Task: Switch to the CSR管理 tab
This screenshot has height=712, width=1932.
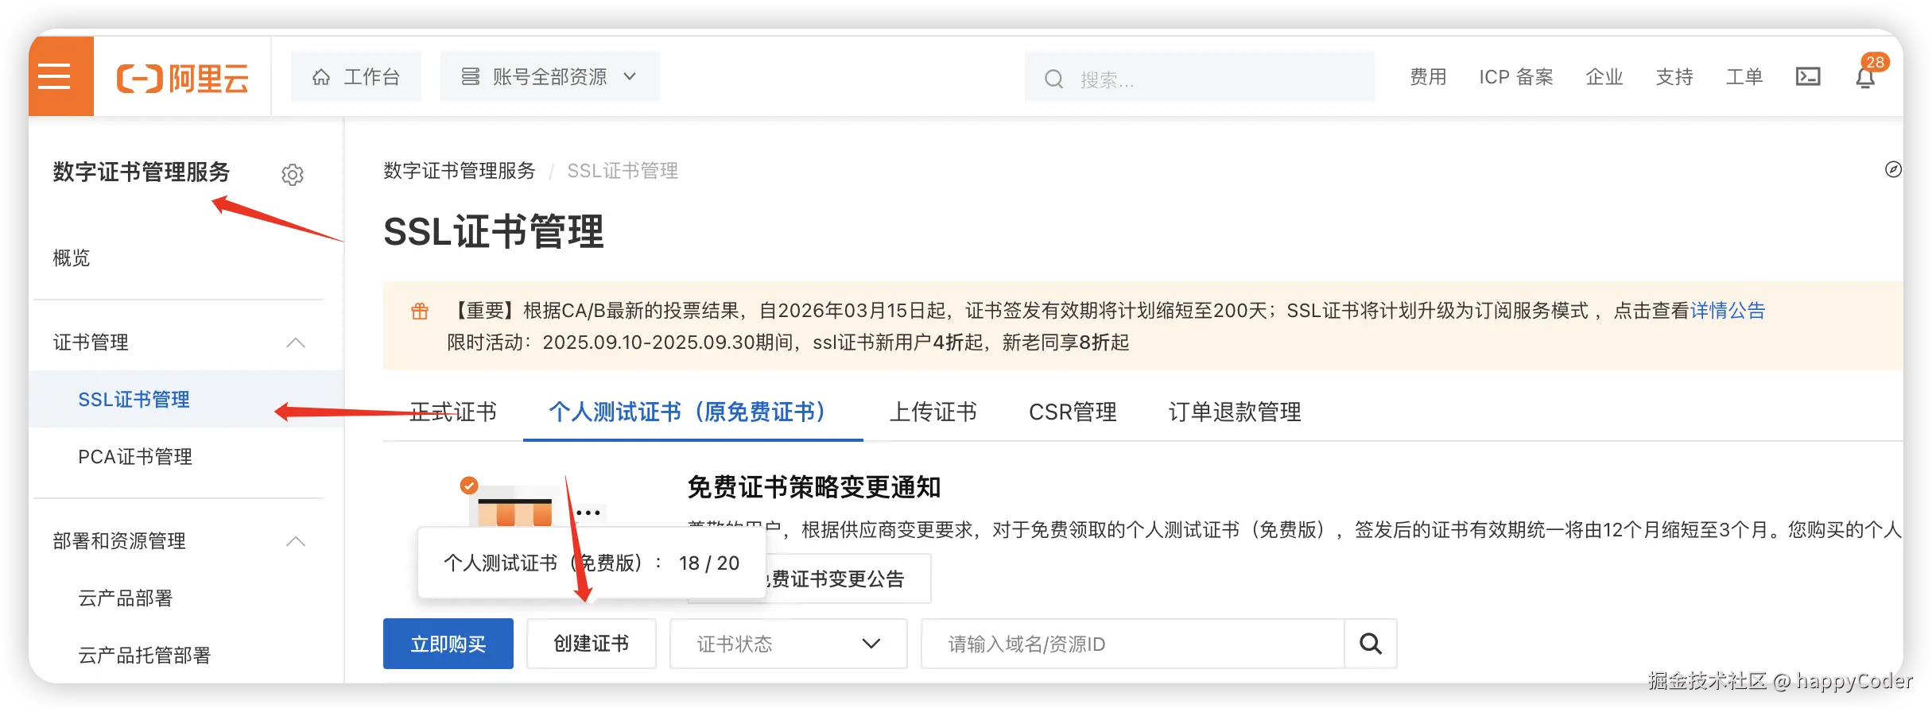Action: pos(1073,412)
